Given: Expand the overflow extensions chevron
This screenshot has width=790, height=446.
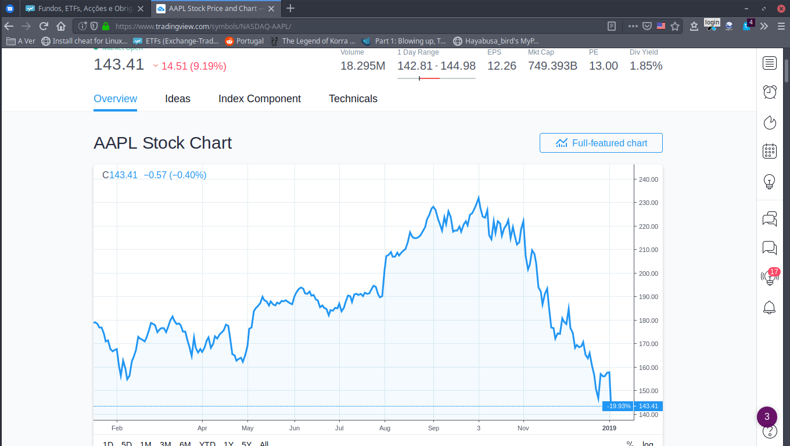Looking at the screenshot, I should click(764, 26).
